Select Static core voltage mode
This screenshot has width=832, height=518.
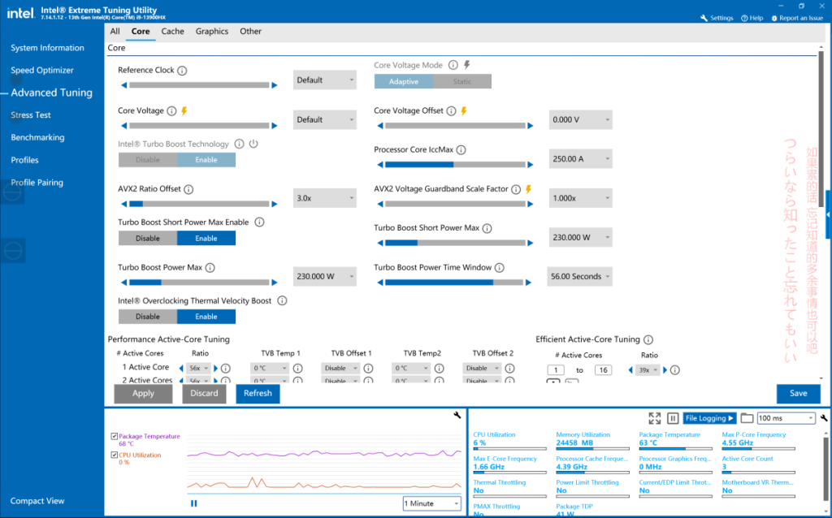pos(462,82)
